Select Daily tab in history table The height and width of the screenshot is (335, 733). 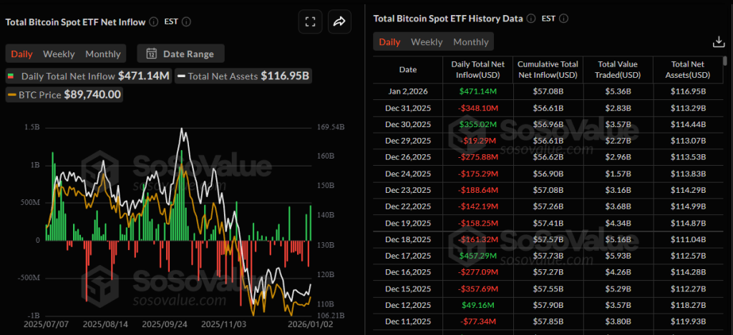coord(389,42)
